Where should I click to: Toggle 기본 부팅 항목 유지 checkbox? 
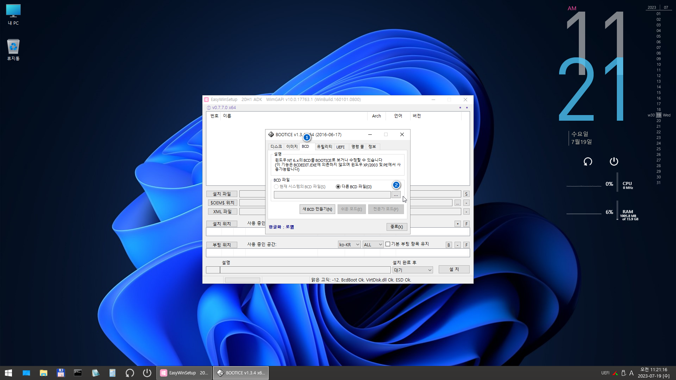point(388,244)
